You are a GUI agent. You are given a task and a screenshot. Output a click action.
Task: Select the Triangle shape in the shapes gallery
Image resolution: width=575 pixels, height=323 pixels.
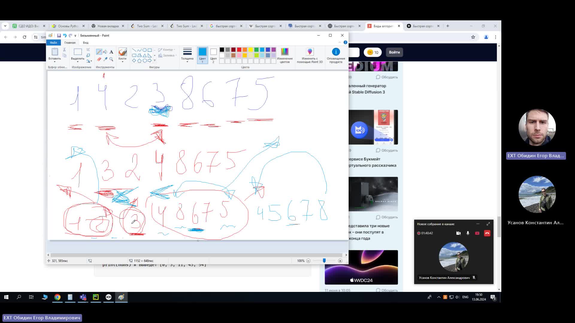[x=145, y=55]
